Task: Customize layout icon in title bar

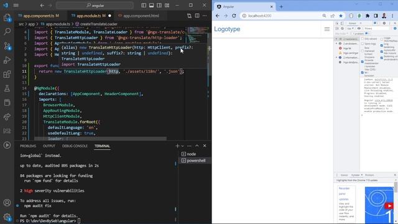Action: [x=167, y=5]
